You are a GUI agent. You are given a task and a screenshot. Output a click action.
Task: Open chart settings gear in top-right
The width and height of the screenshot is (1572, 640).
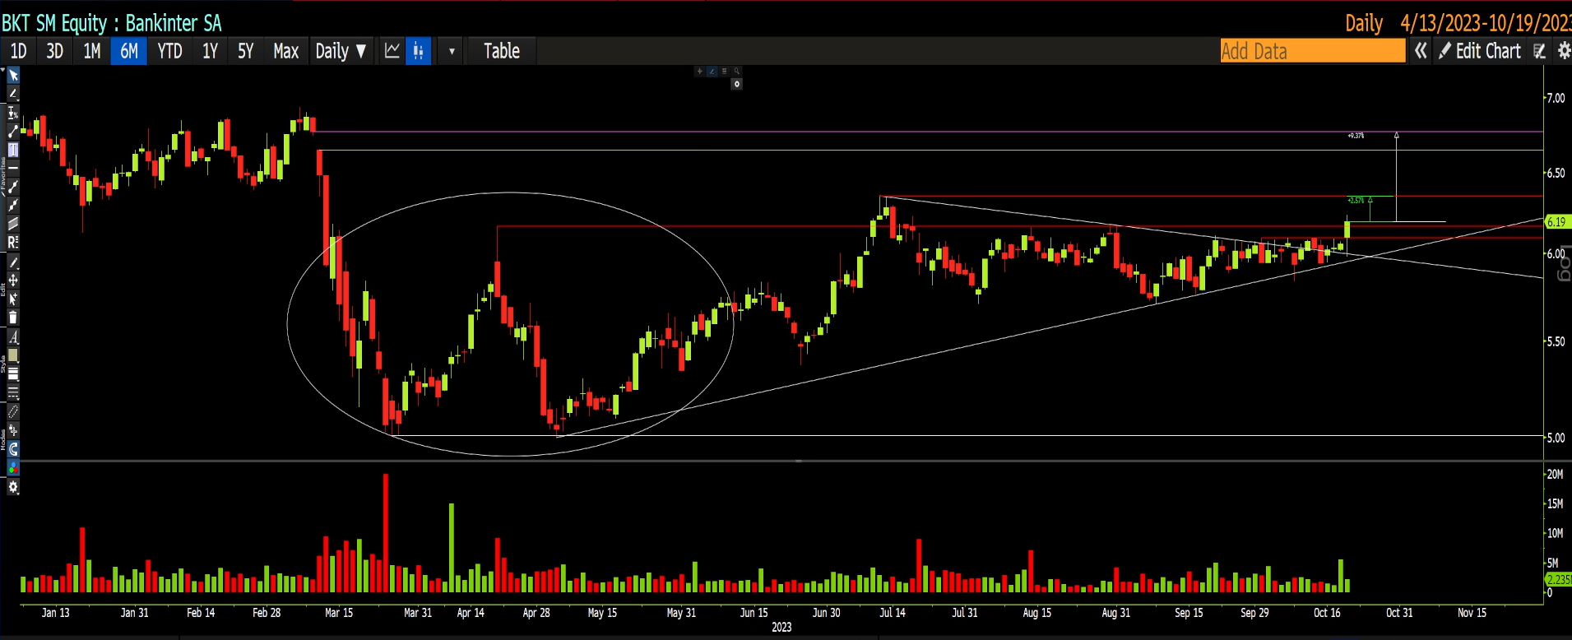point(1564,51)
